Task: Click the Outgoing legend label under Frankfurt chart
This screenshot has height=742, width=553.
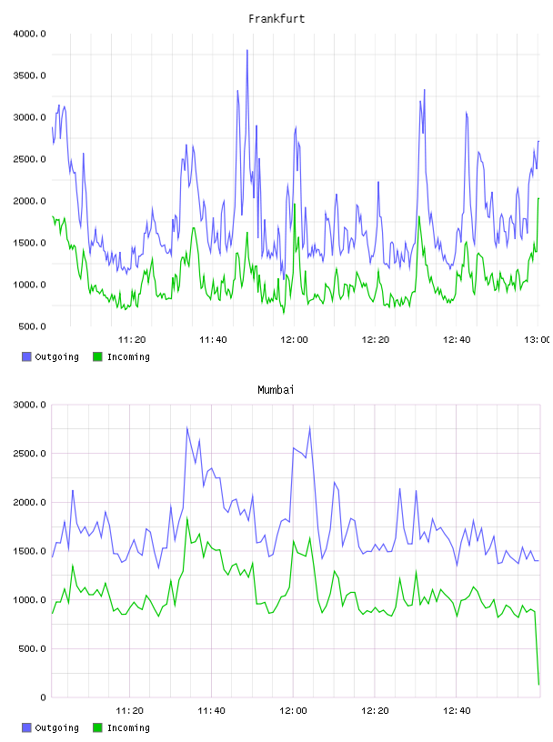Action: [56, 357]
